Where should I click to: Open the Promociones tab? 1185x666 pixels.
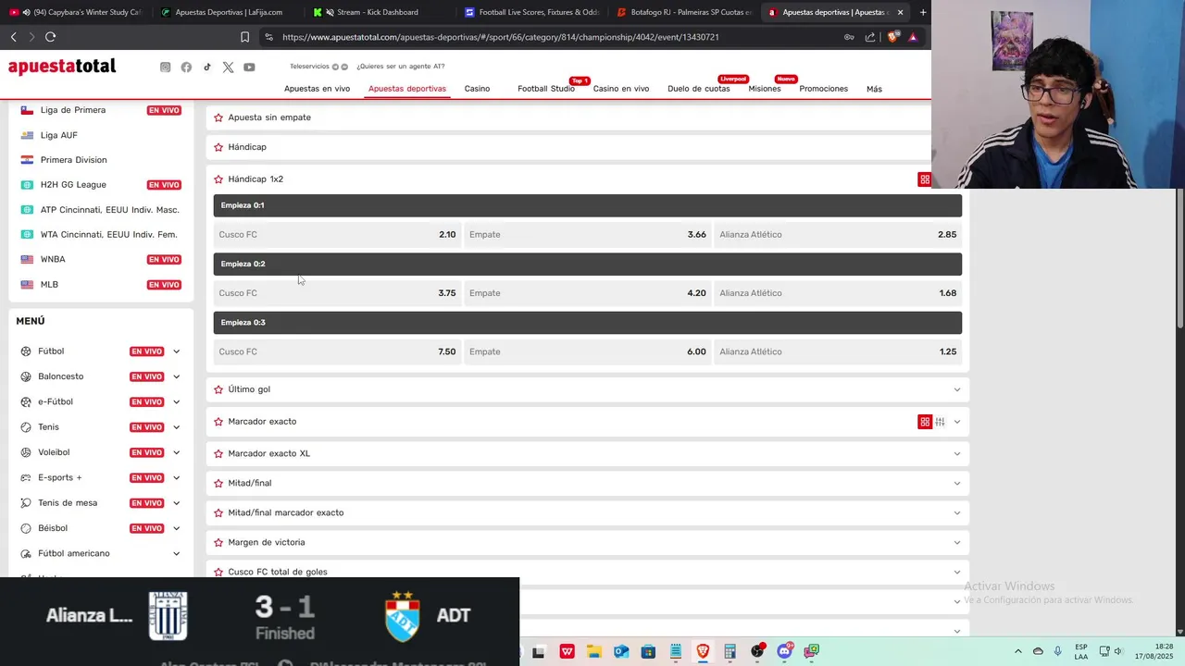tap(823, 89)
